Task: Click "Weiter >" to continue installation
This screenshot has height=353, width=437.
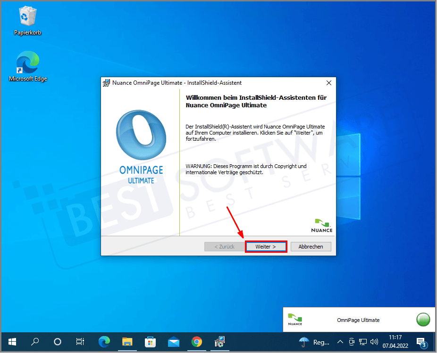Action: (x=266, y=246)
